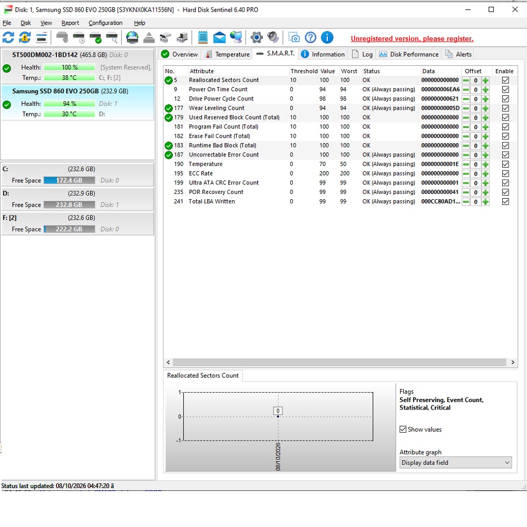Click the blue refresh arrows toolbar icon

[x=8, y=37]
